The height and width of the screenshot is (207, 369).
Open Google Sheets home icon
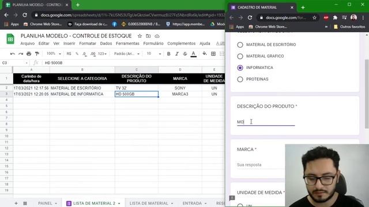pos(10,39)
